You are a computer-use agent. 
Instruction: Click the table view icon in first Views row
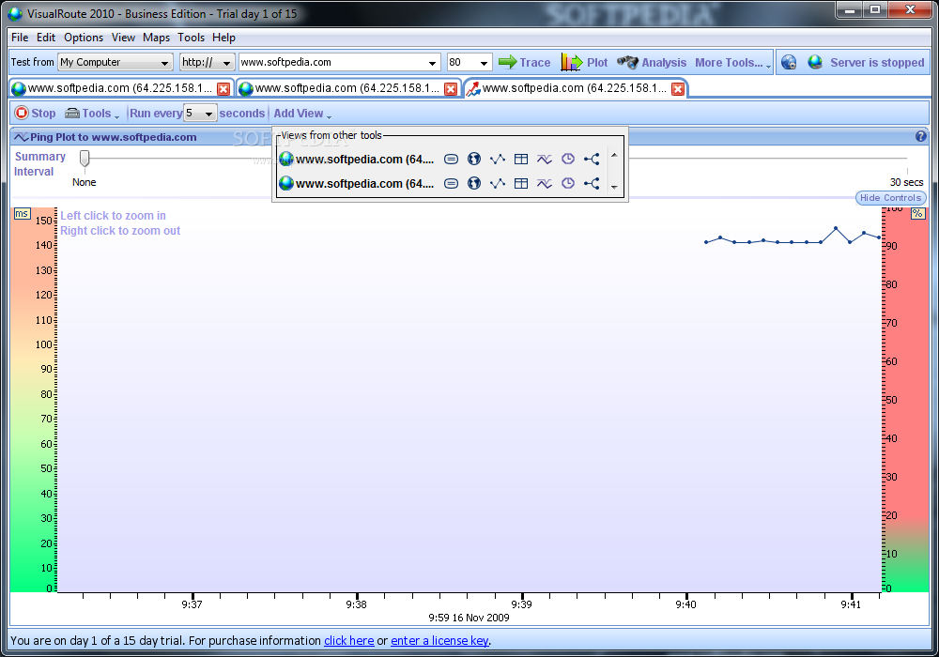521,160
